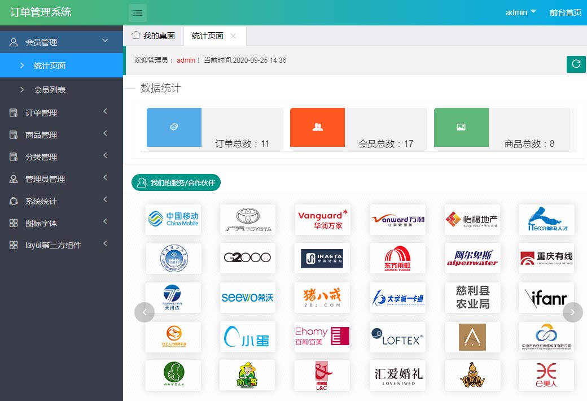Screen dimensions: 587x401
Task: Click the 东方雨虹 logo
Action: pos(397,258)
